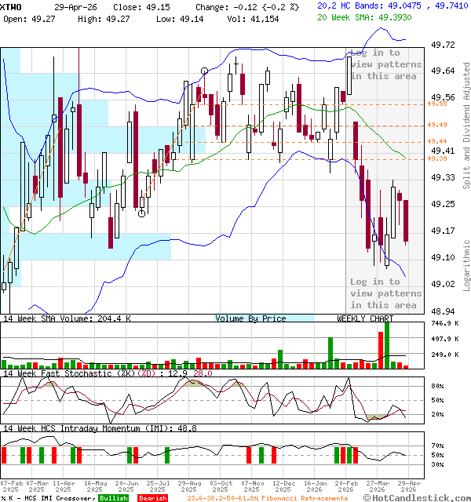Click the orange 49.49 Fibonacci level label
This screenshot has width=471, height=502.
tap(437, 125)
